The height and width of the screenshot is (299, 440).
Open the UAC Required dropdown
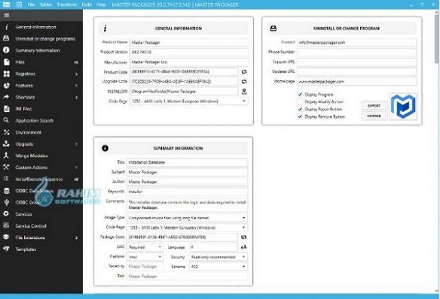[x=145, y=247]
